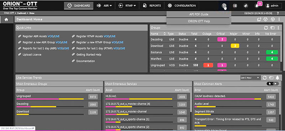The height and width of the screenshot is (131, 285).
Task: Open the Last 1 Hour time range dropdown
Action: click(x=250, y=78)
